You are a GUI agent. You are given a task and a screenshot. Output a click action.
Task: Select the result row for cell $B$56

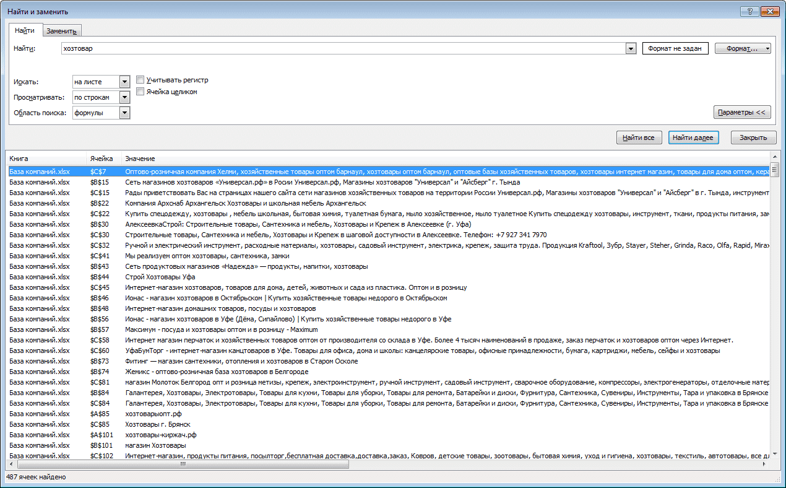[x=387, y=319]
